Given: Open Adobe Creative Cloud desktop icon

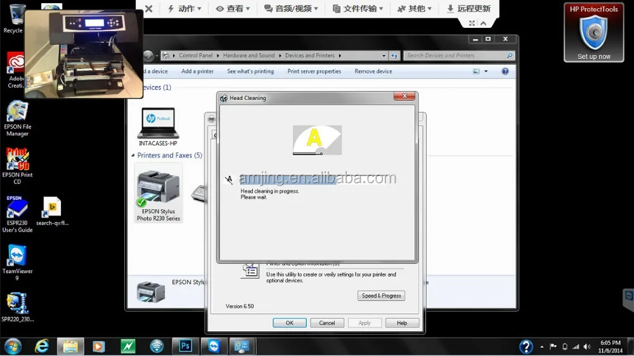Looking at the screenshot, I should tap(15, 70).
